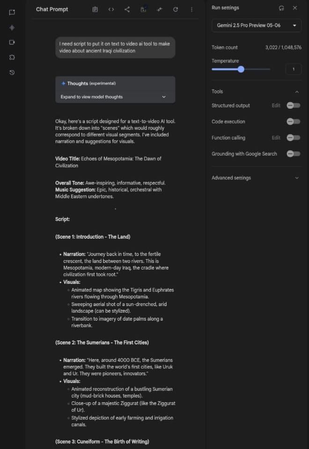Open the three-dot more options menu
The image size is (309, 449).
[x=191, y=9]
